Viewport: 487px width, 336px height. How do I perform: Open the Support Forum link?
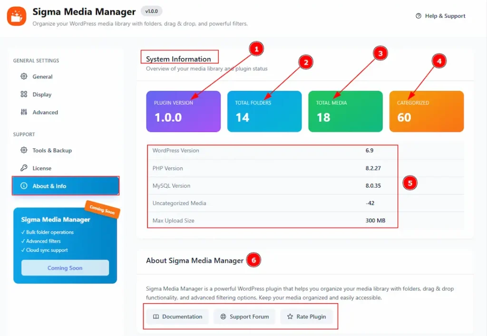tap(244, 317)
